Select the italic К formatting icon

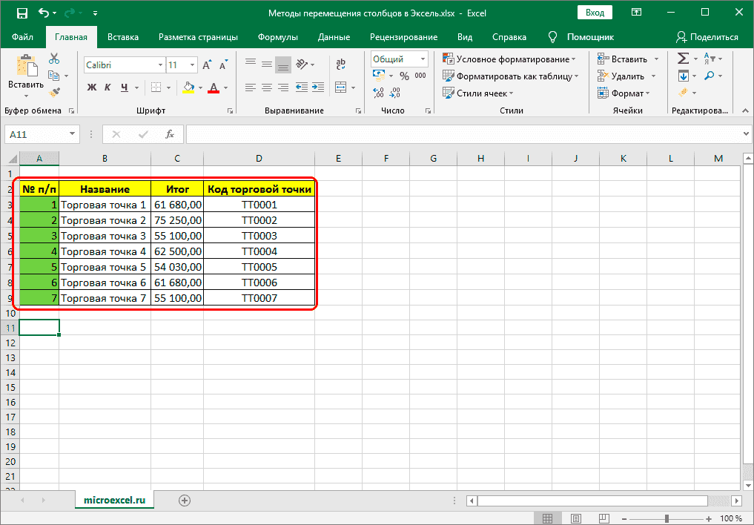(x=106, y=87)
